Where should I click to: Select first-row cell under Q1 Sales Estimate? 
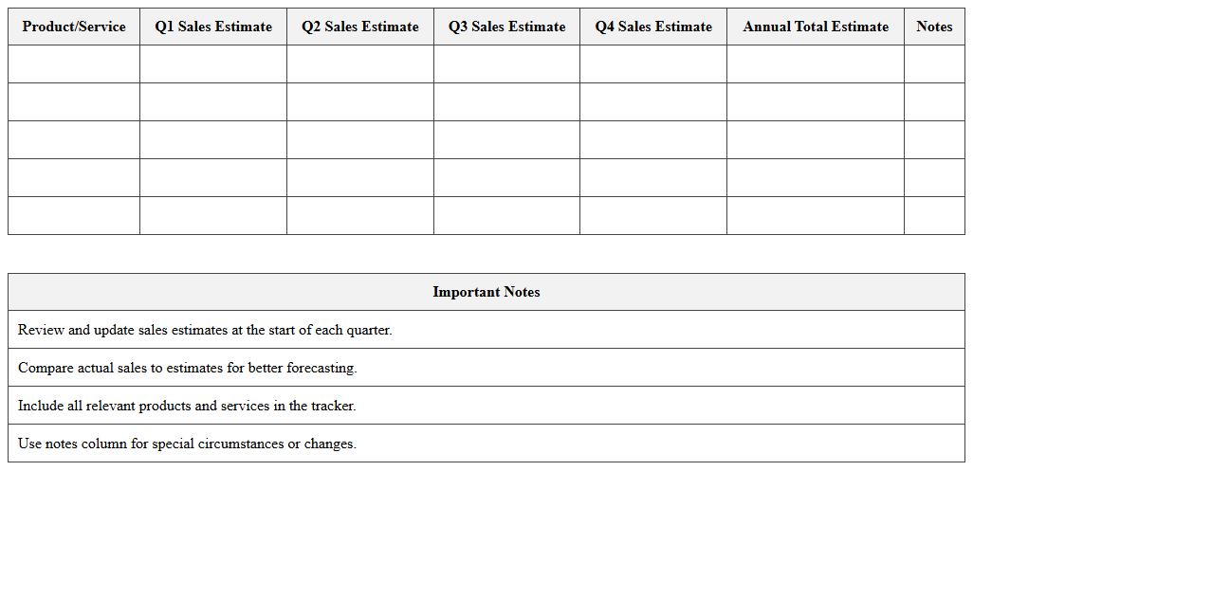213,64
